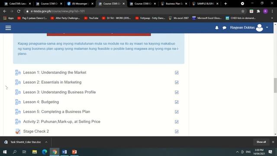Open Windows taskbar search
The height and width of the screenshot is (156, 277).
15,152
